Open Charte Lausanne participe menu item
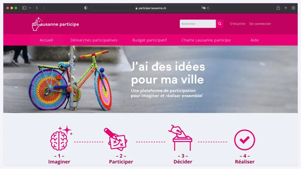Image resolution: width=301 pixels, height=169 pixels. coord(206,40)
